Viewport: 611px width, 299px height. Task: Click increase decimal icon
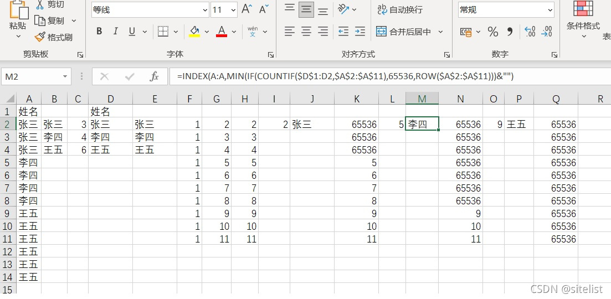coord(530,32)
